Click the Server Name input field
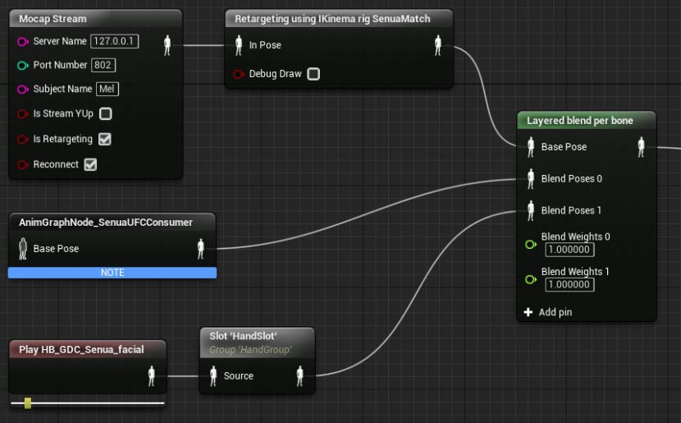Viewport: 681px width, 423px height. pos(114,41)
